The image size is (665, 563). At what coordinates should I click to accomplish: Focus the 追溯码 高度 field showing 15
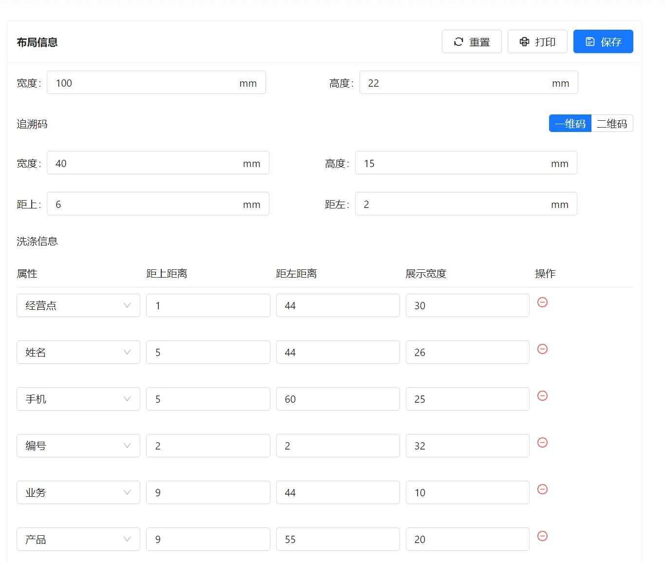point(466,163)
